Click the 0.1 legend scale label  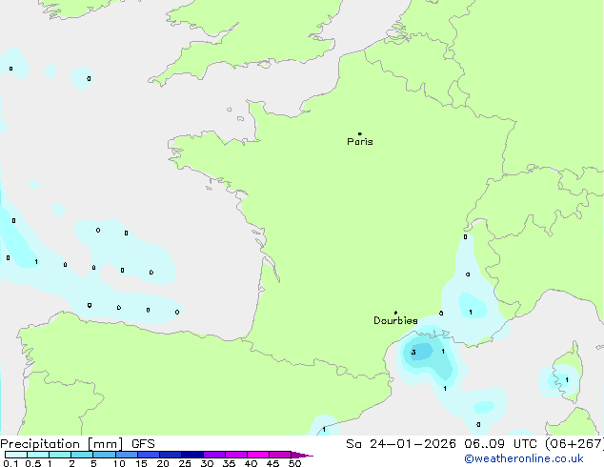pos(10,463)
